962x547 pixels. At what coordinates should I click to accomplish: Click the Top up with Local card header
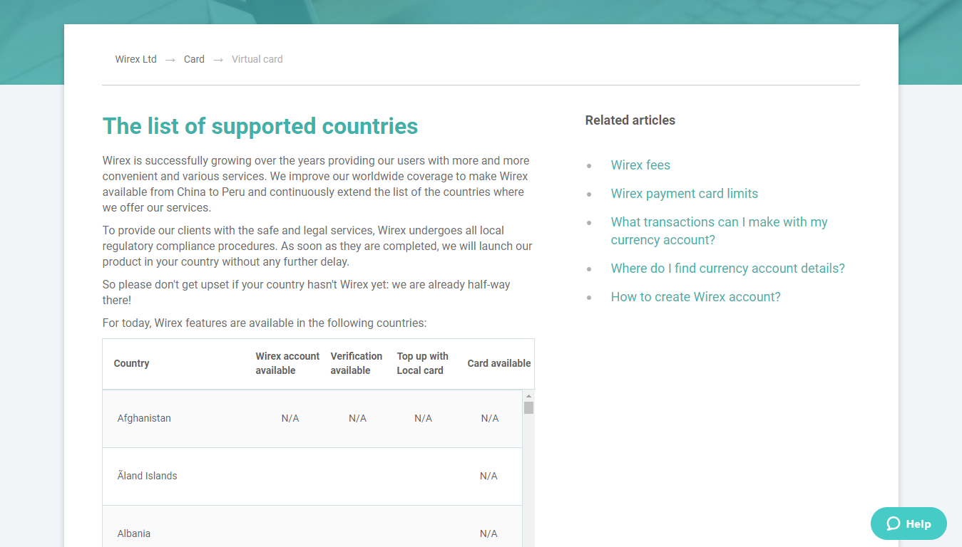pyautogui.click(x=422, y=363)
